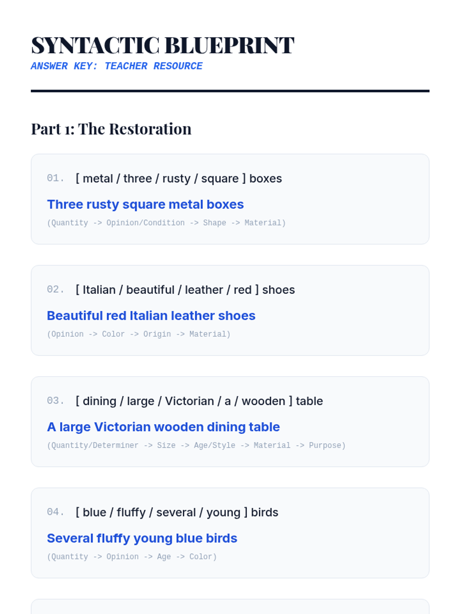Image resolution: width=460 pixels, height=614 pixels.
Task: Click the scrambled prompt ending in "table"
Action: click(x=199, y=401)
